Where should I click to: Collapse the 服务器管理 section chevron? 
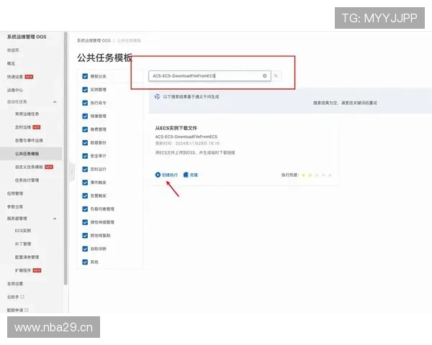(x=55, y=218)
